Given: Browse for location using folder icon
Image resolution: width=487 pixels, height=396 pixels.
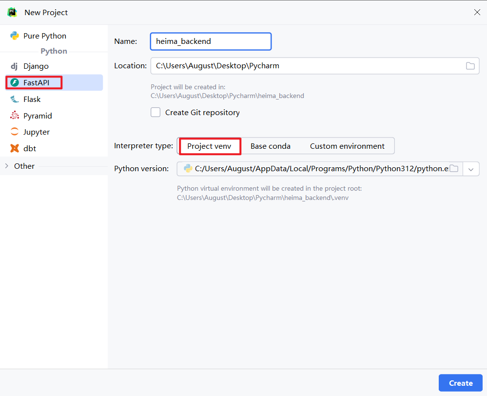Looking at the screenshot, I should (x=470, y=66).
